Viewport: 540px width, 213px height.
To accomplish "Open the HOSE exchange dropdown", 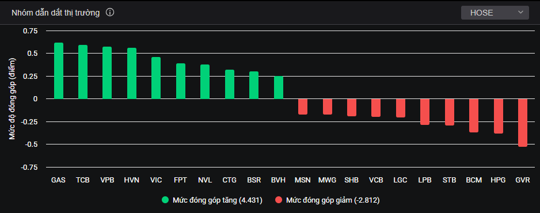I will click(495, 13).
